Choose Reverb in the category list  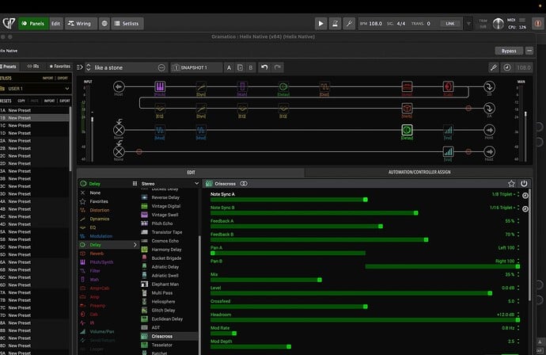pos(97,254)
